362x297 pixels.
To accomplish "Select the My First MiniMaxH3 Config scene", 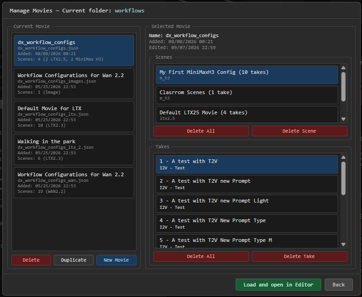I will click(247, 75).
